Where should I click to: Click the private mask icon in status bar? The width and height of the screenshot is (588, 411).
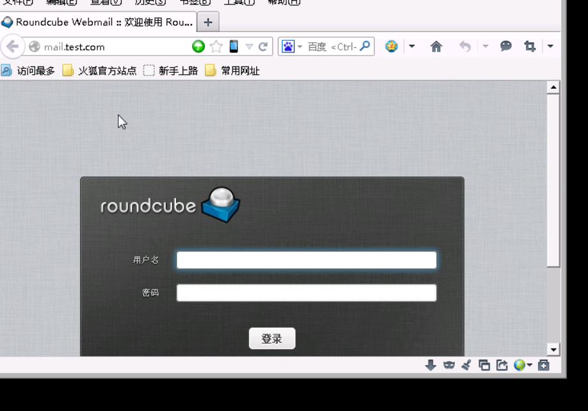click(449, 365)
